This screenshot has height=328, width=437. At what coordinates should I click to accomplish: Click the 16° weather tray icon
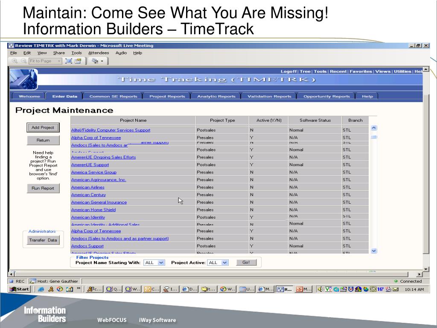(380, 289)
